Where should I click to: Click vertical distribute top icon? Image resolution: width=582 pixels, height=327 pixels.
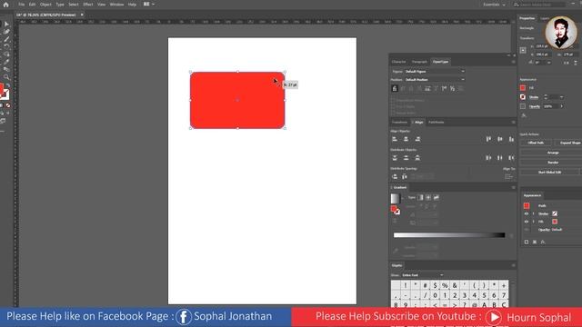tap(395, 158)
